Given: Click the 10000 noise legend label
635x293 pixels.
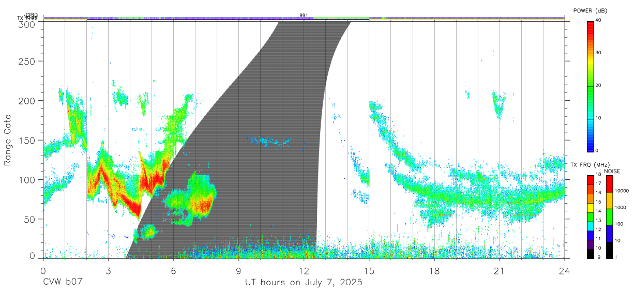Looking at the screenshot, I should click(x=622, y=191).
